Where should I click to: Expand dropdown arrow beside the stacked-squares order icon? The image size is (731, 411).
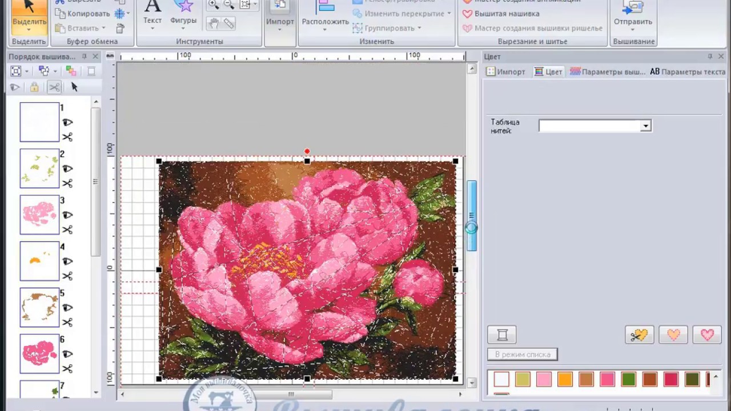(x=55, y=71)
